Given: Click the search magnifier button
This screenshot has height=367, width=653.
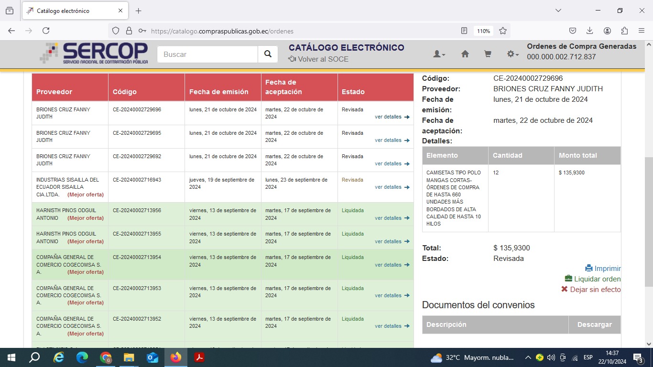Looking at the screenshot, I should click(x=268, y=54).
